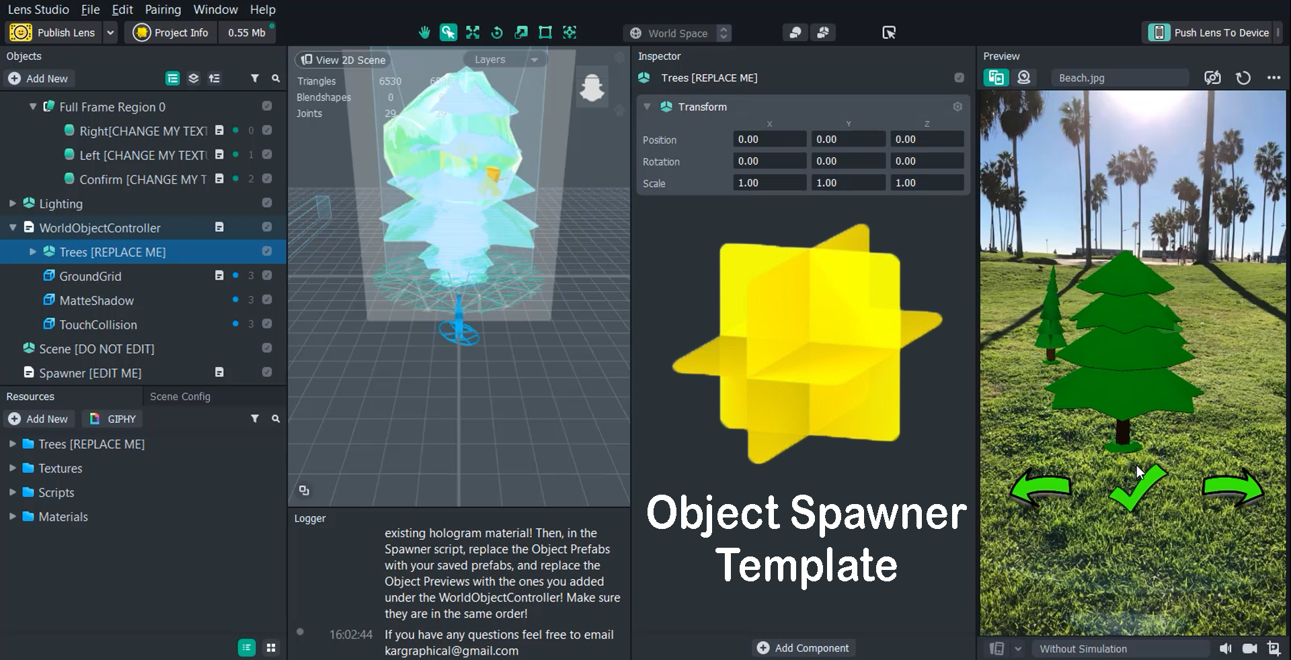Click the left chat-bubbles toolbar icon
Viewport: 1291px width, 660px height.
click(x=795, y=32)
